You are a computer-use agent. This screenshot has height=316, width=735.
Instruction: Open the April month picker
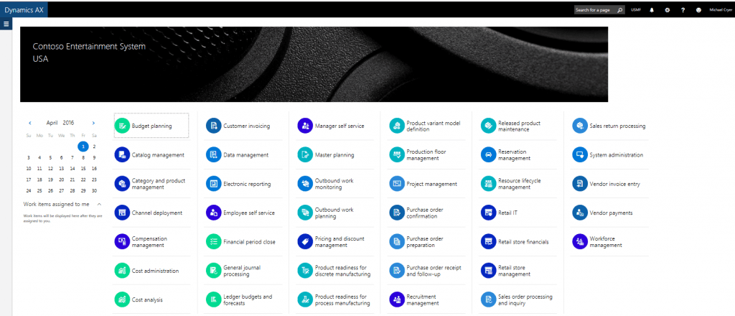pyautogui.click(x=52, y=124)
